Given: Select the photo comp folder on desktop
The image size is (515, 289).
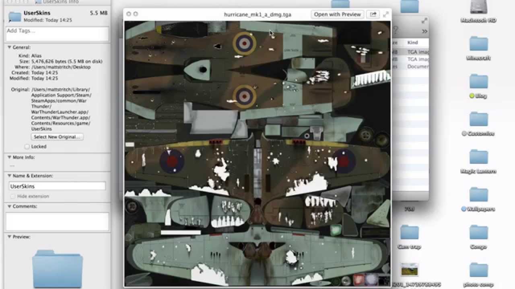Looking at the screenshot, I should pos(478,270).
